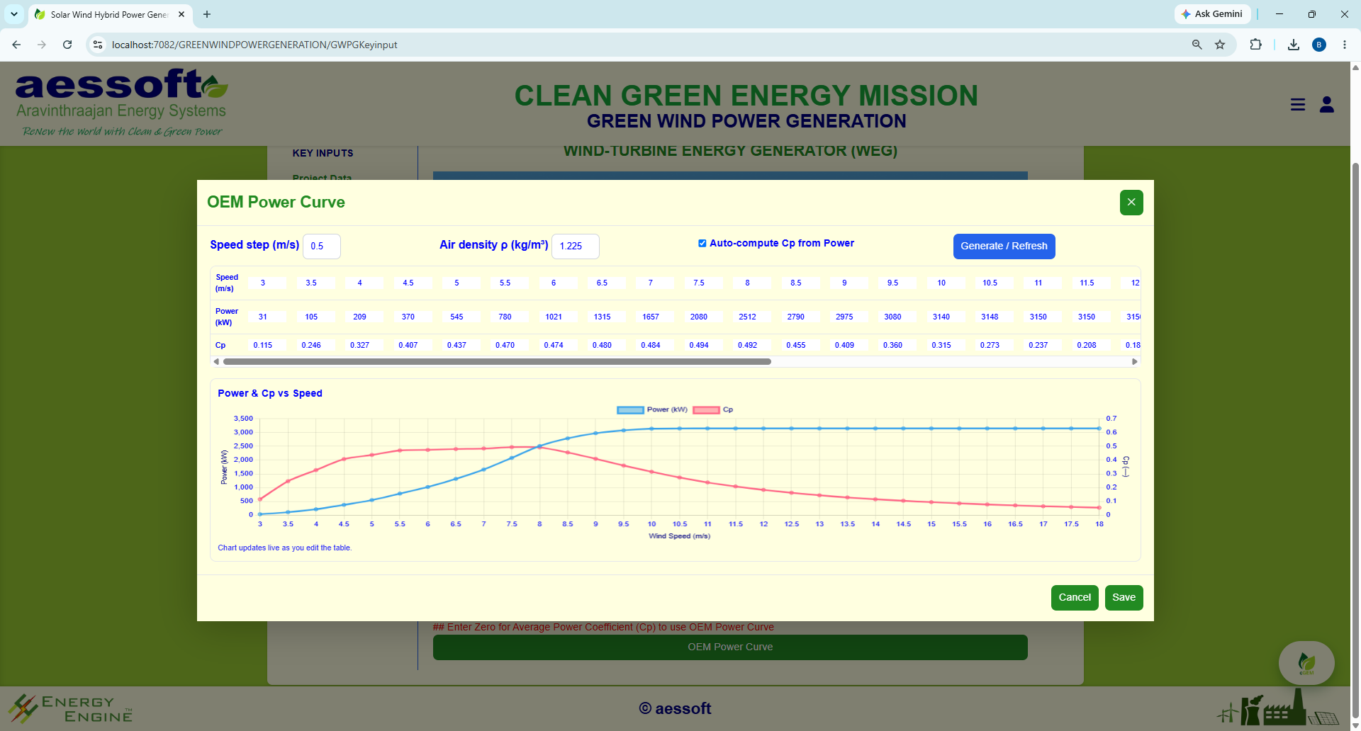View site information icon in address bar
Image resolution: width=1361 pixels, height=731 pixels.
[x=98, y=45]
